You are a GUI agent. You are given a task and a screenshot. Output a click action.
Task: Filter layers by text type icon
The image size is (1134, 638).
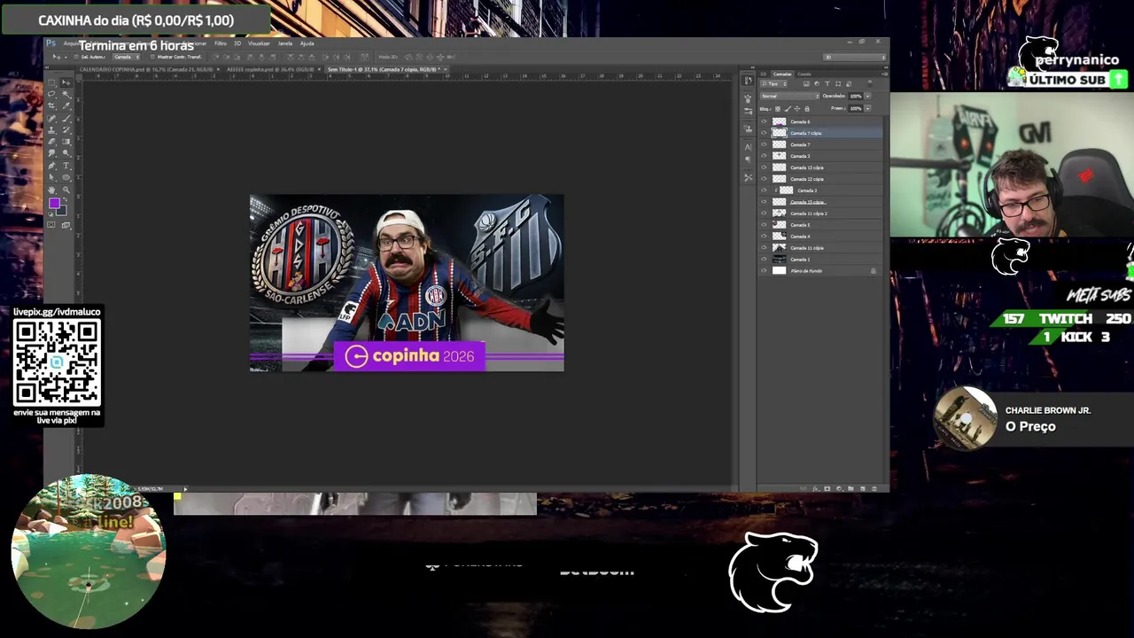(x=827, y=83)
